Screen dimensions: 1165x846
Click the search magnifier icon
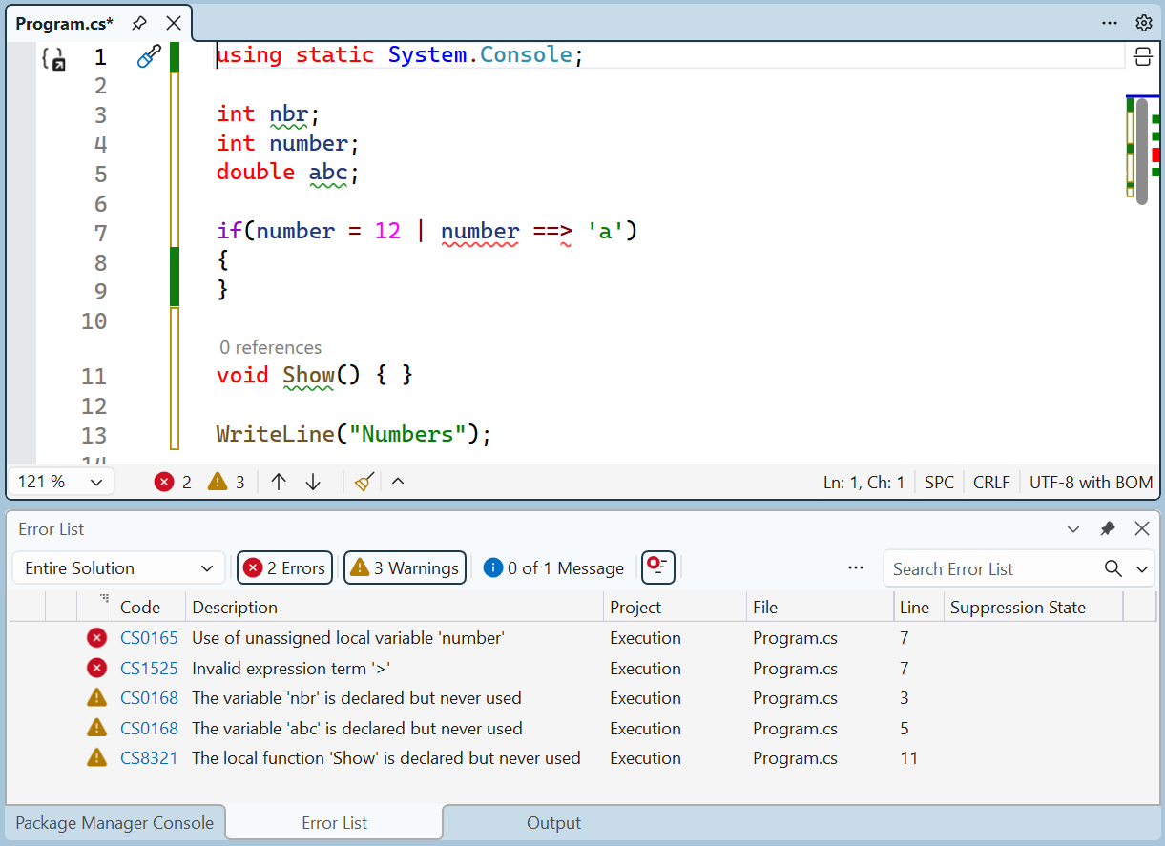click(1113, 568)
